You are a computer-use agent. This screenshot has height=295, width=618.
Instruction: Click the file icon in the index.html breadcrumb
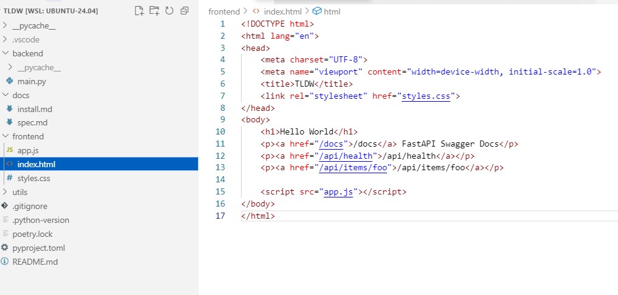256,12
